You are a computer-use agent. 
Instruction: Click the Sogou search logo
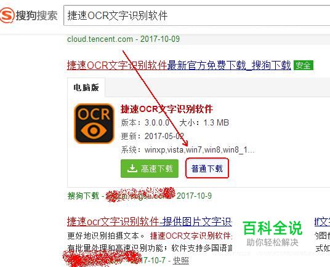point(29,15)
